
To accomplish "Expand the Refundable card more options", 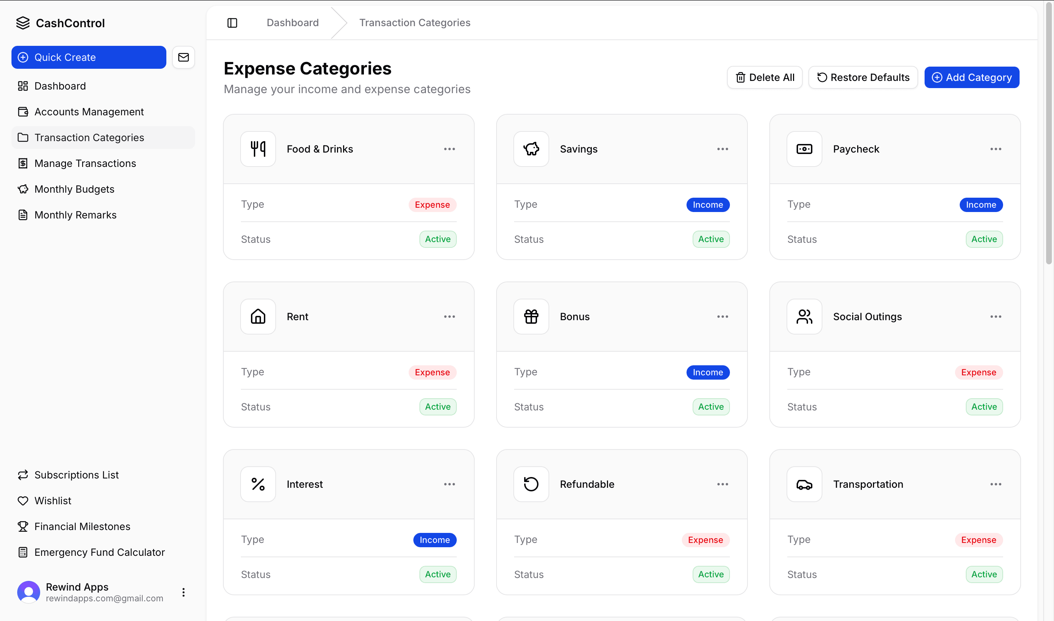I will pos(722,484).
